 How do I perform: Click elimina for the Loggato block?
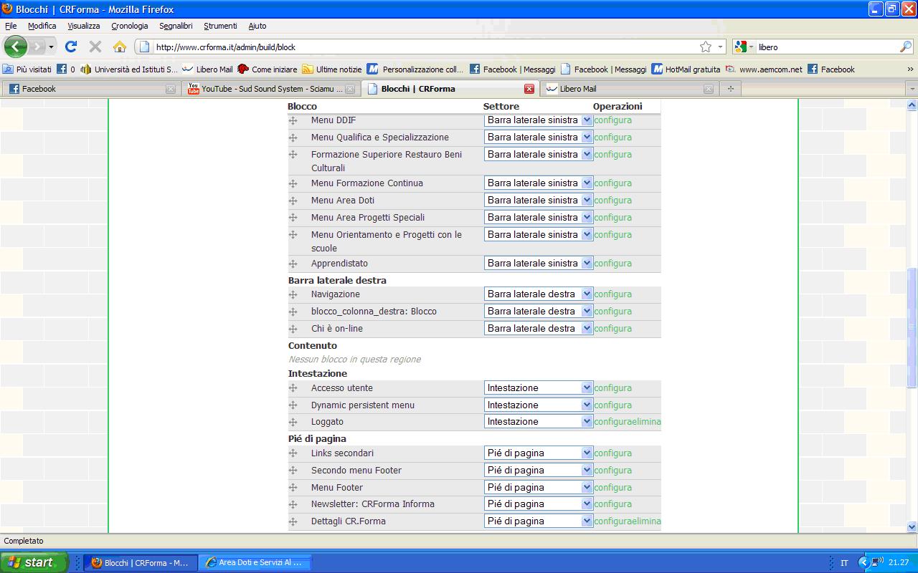pos(646,422)
